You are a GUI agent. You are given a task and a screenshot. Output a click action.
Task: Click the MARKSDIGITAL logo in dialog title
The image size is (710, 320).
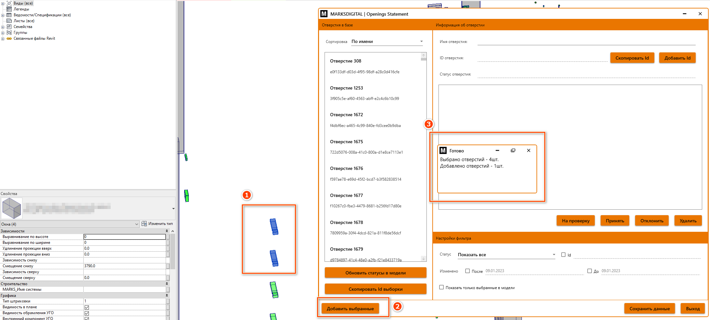click(x=324, y=14)
